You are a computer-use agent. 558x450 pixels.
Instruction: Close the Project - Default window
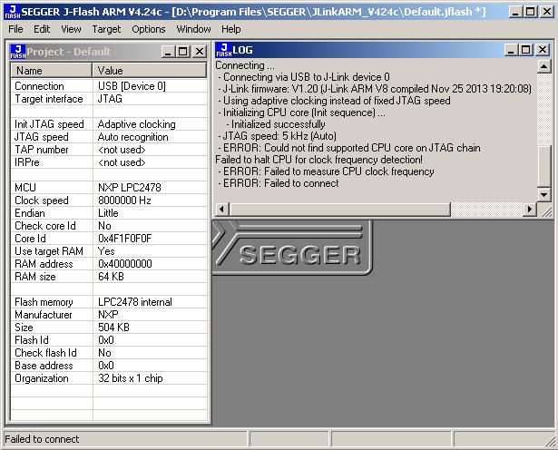[200, 52]
